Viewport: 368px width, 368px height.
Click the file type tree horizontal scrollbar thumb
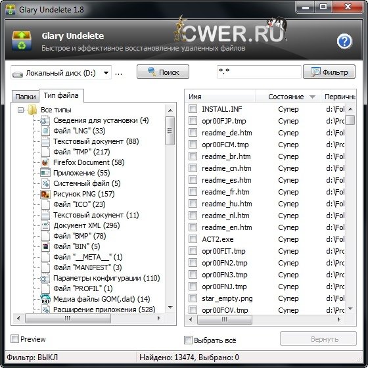tap(68, 318)
